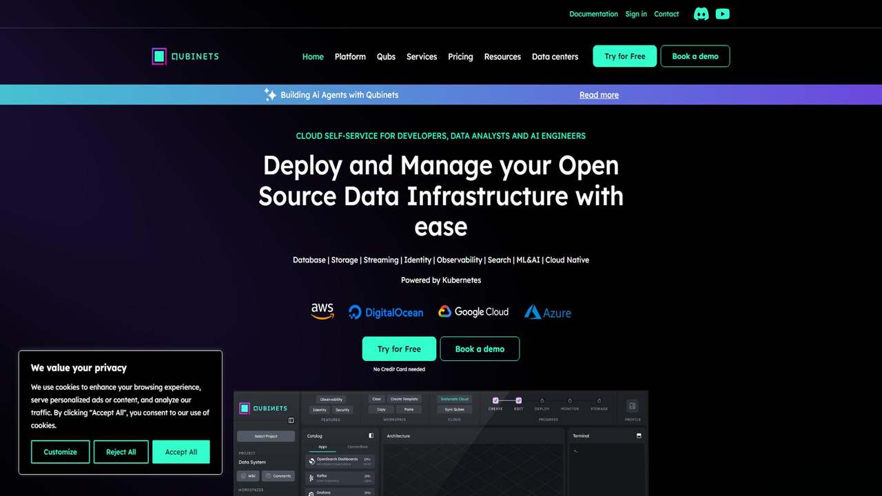The width and height of the screenshot is (882, 496).
Task: Click the Powered by Kubernetes text
Action: [x=441, y=280]
